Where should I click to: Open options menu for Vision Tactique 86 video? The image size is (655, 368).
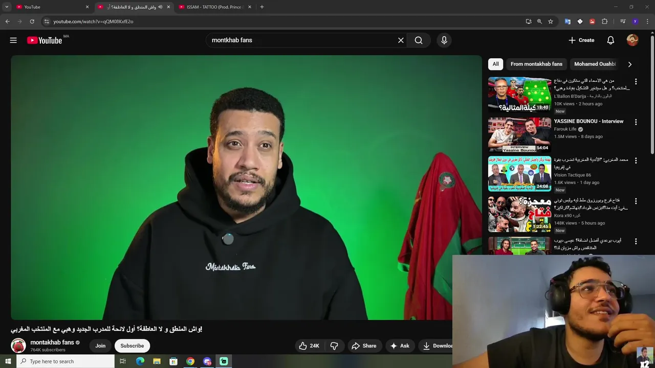coord(636,160)
